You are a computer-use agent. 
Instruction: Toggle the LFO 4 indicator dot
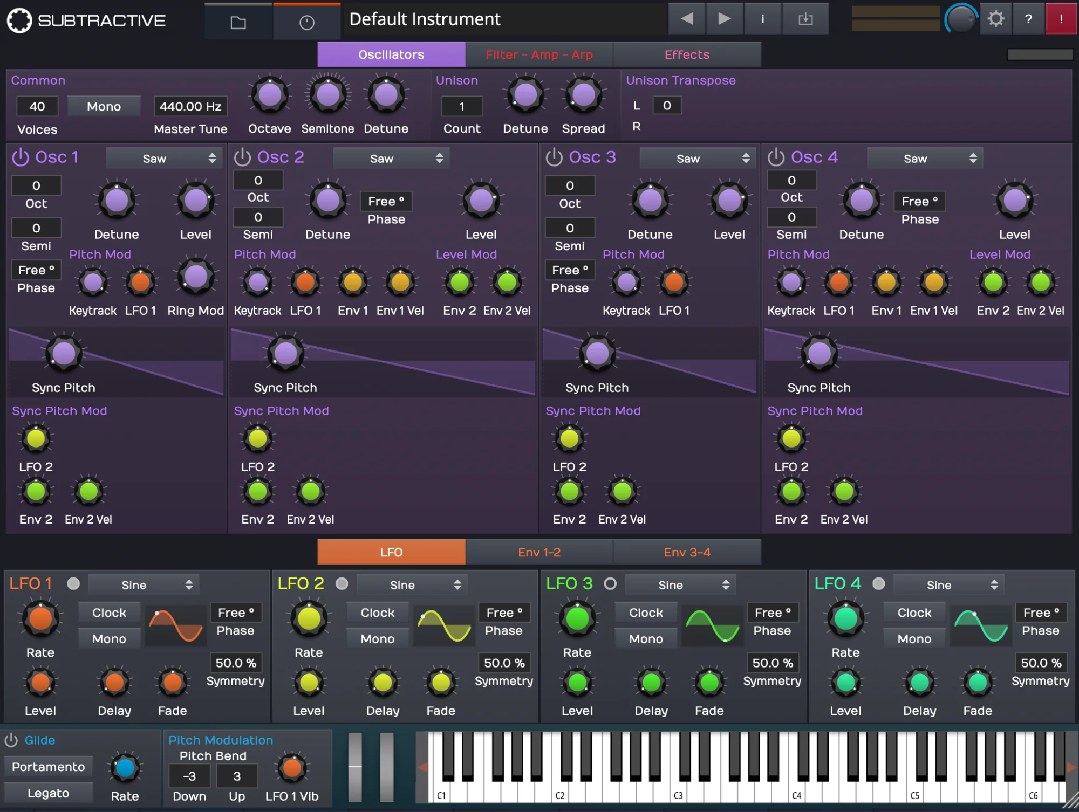[879, 584]
